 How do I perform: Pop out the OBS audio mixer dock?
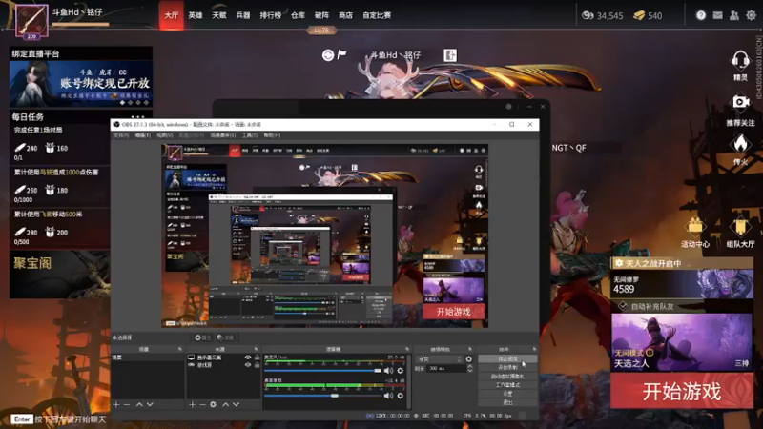pos(407,349)
